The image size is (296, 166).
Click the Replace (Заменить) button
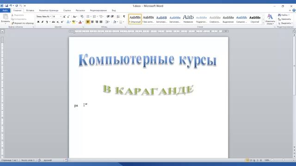pos(284,19)
